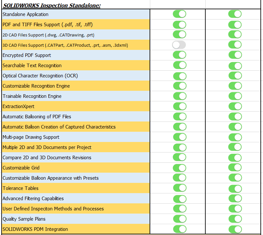Select the 'Searchable Text Recognition' cell
Screen dimensions: 263x235
coord(76,65)
